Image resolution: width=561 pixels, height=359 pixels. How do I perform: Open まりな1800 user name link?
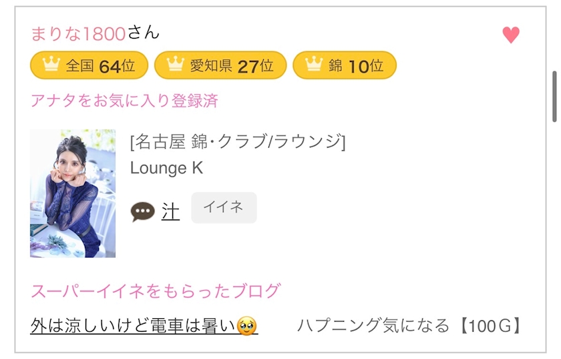78,33
